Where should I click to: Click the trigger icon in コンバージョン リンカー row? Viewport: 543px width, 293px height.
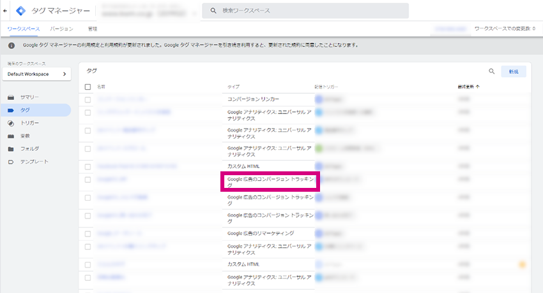[319, 99]
